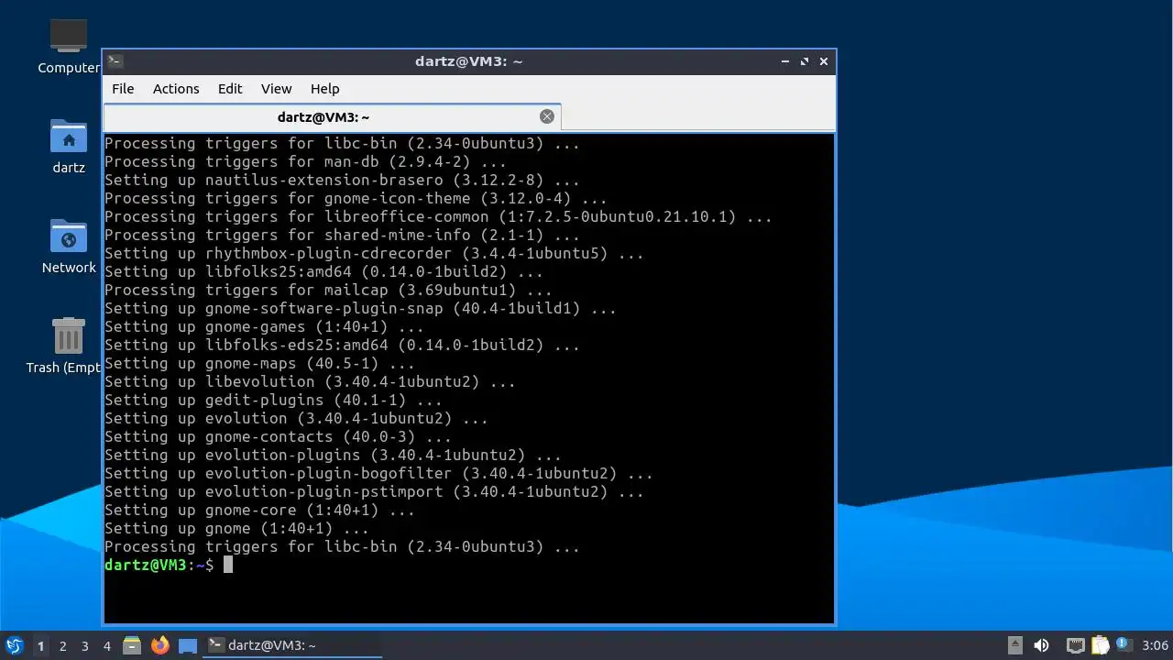1173x660 pixels.
Task: Switch to workspace 1
Action: coord(40,646)
